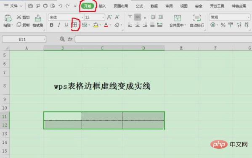
Task: Open the 文件 menu
Action: (13, 6)
